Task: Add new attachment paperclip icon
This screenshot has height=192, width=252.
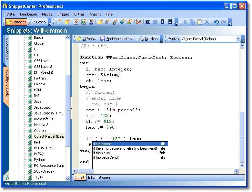Action: (x=107, y=22)
